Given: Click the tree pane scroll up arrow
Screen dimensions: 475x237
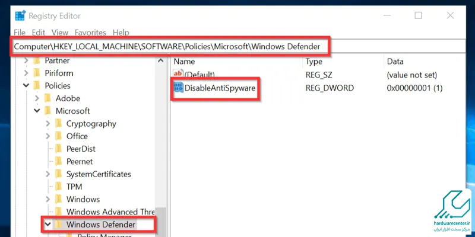Looking at the screenshot, I should click(x=161, y=61).
